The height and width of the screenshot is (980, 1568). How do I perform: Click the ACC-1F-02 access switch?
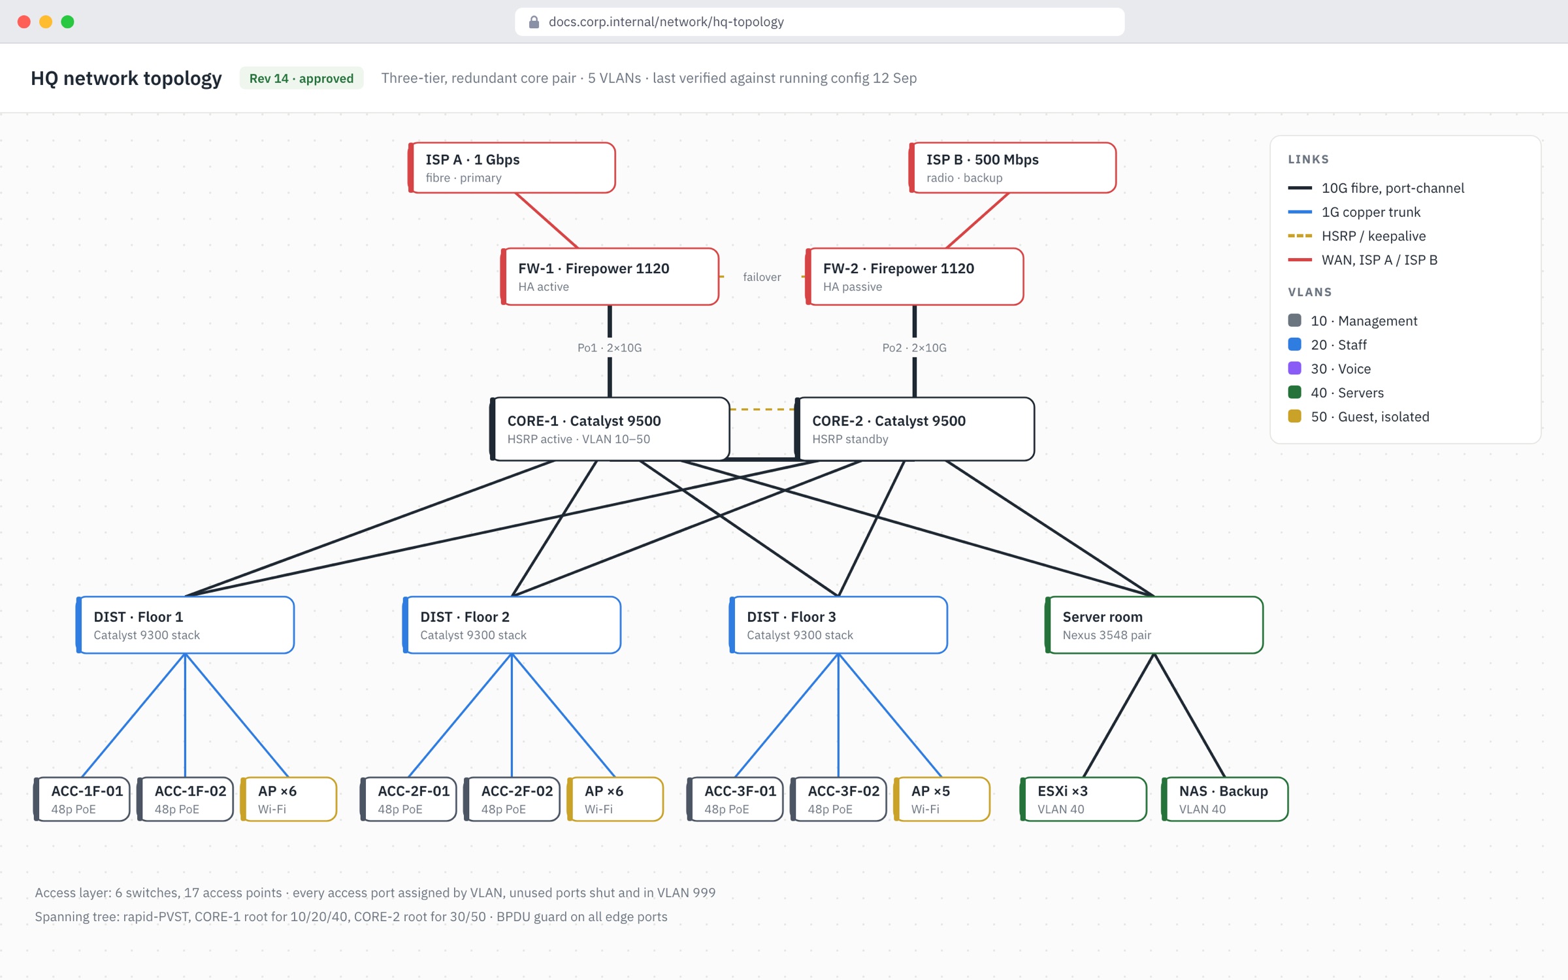(x=185, y=799)
